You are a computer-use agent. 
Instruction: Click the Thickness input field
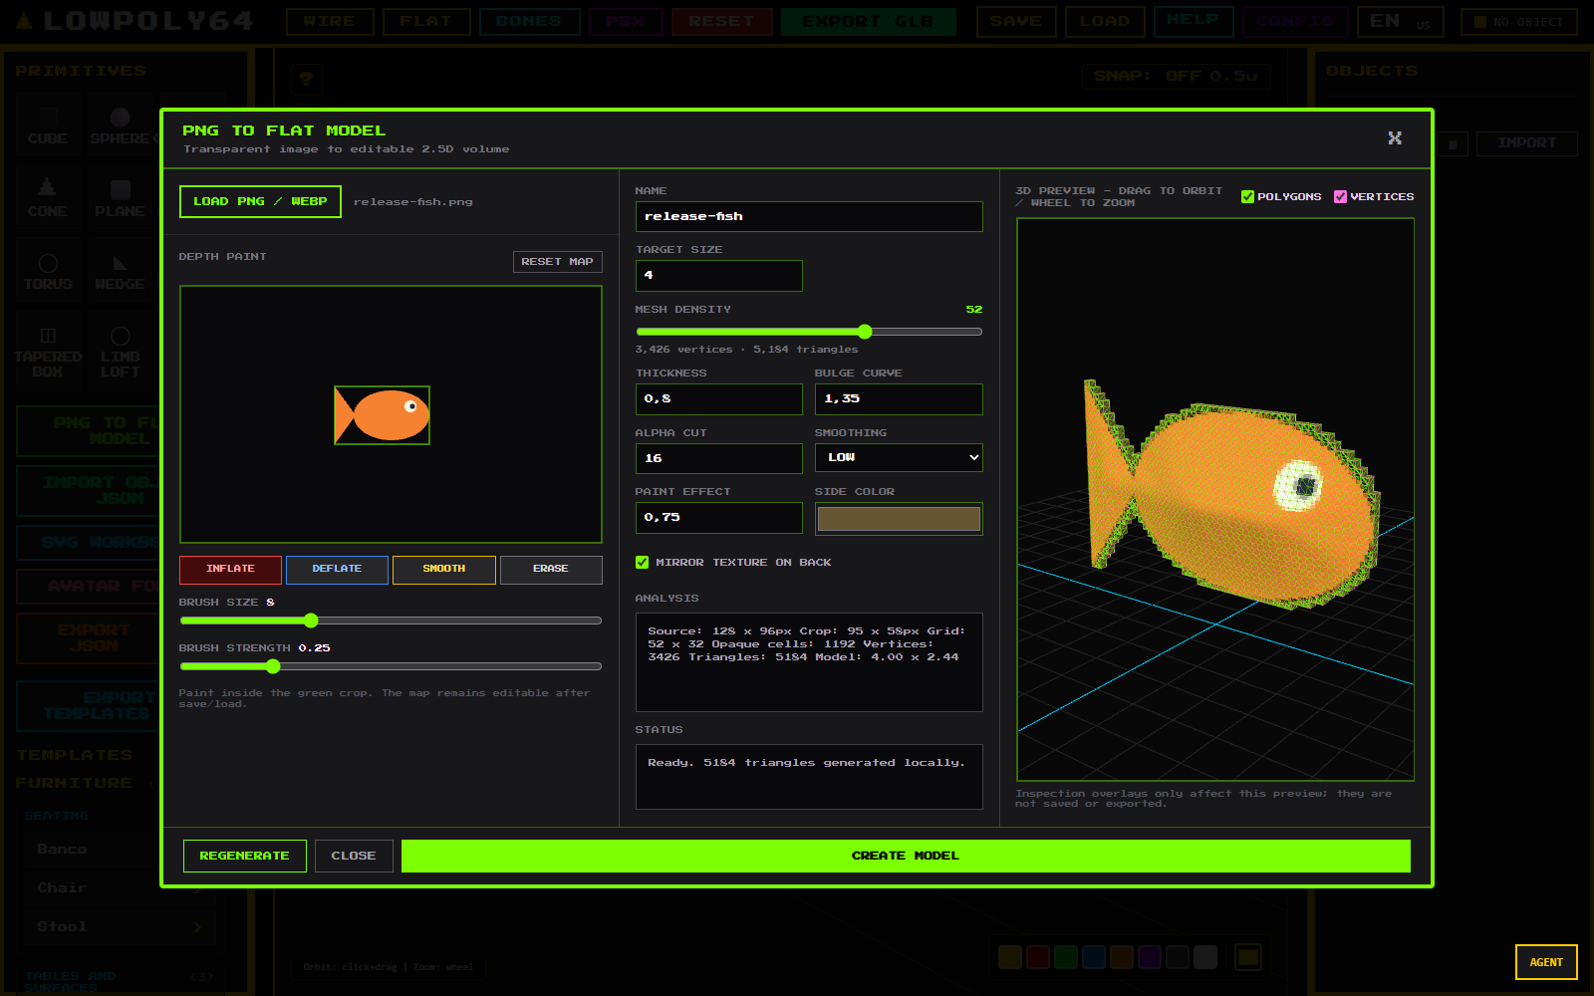pyautogui.click(x=718, y=398)
